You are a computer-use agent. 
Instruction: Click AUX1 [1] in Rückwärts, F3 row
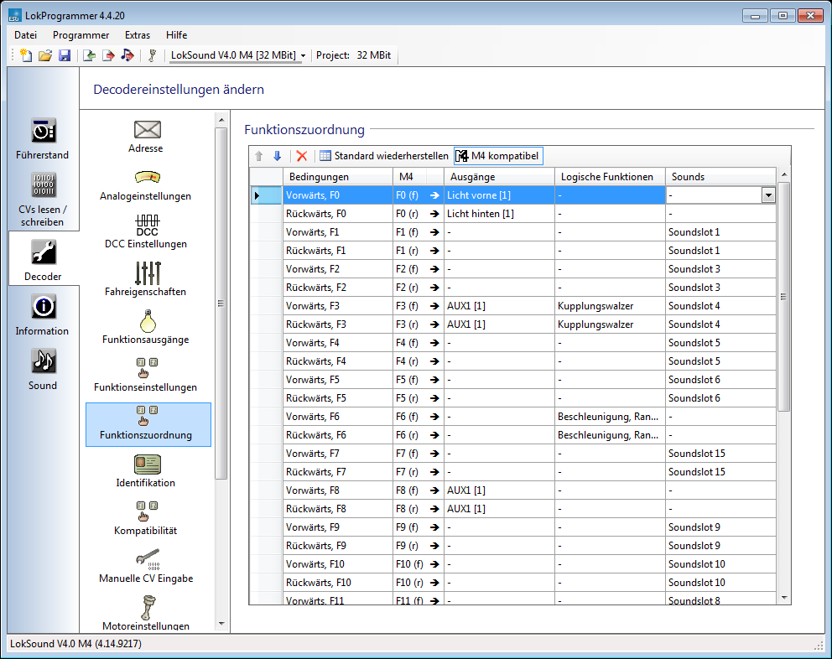coord(499,324)
